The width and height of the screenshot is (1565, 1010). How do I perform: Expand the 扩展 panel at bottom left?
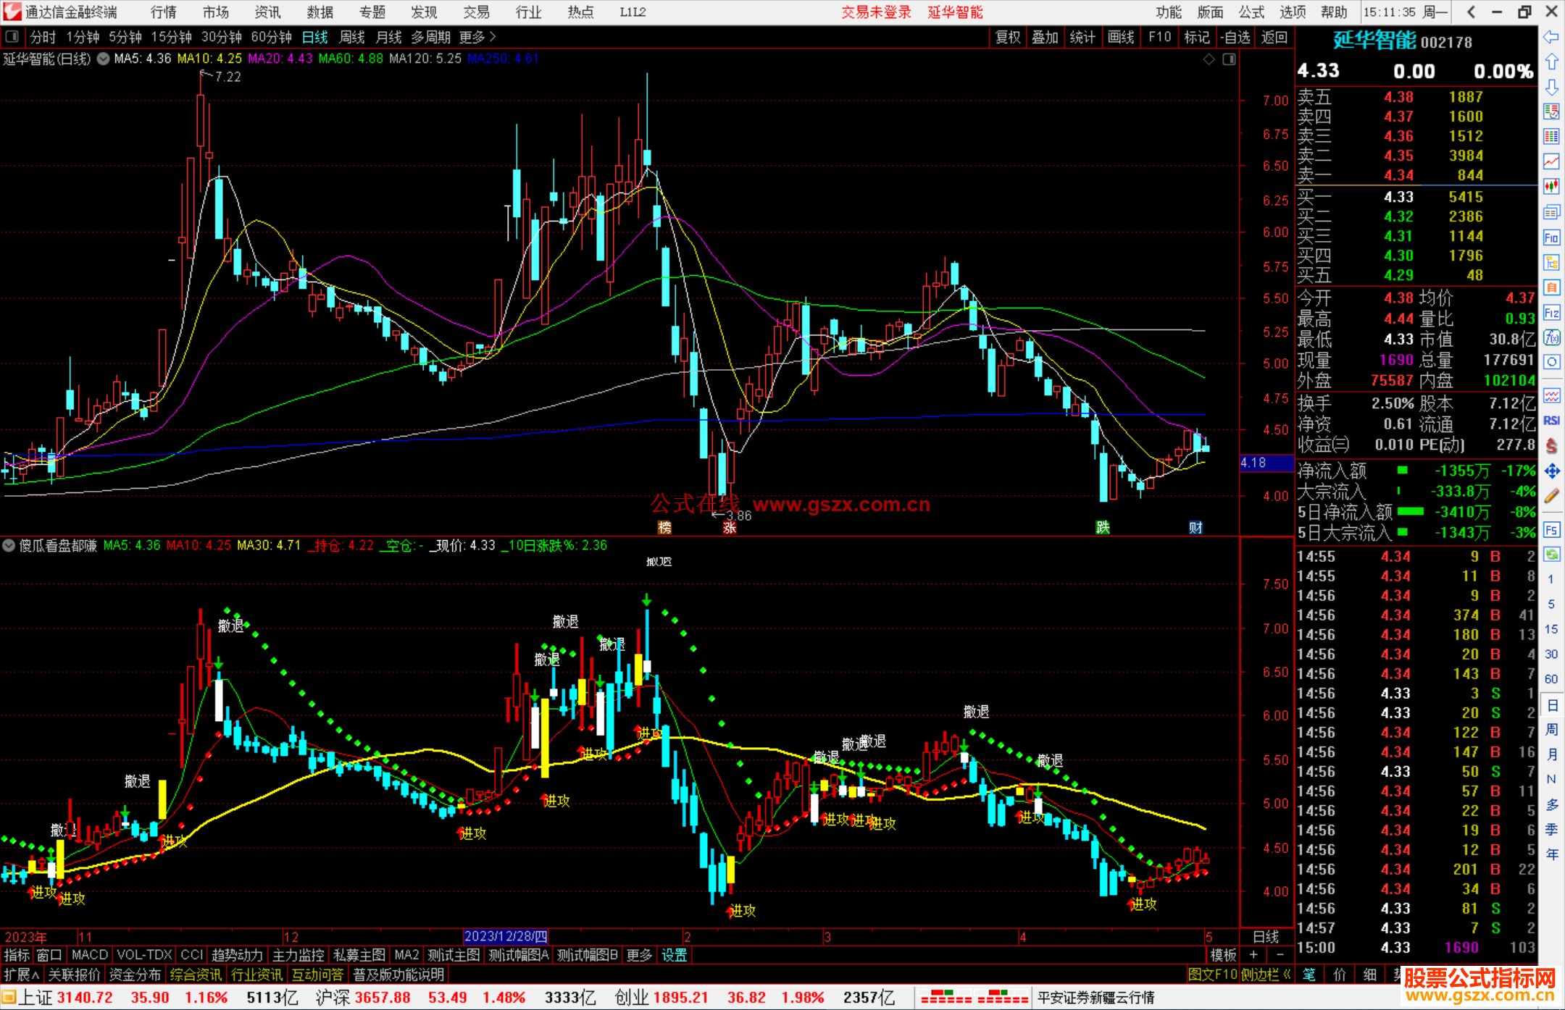click(21, 975)
